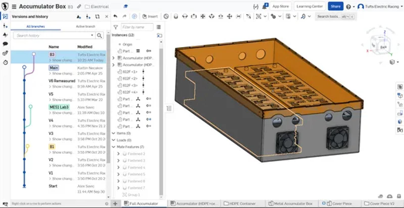Collapse the Mate Features (7) group
404x208 pixels.
(114, 147)
